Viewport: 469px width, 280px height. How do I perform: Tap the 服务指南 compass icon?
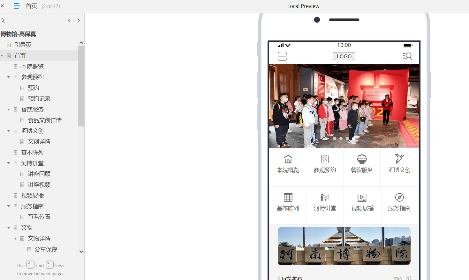399,197
